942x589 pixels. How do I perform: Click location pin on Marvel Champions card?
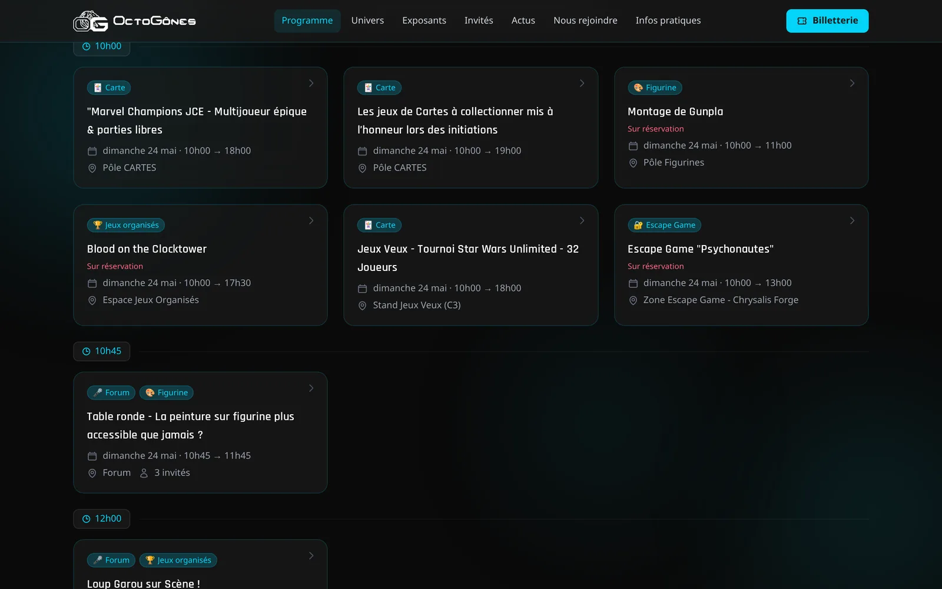click(92, 168)
